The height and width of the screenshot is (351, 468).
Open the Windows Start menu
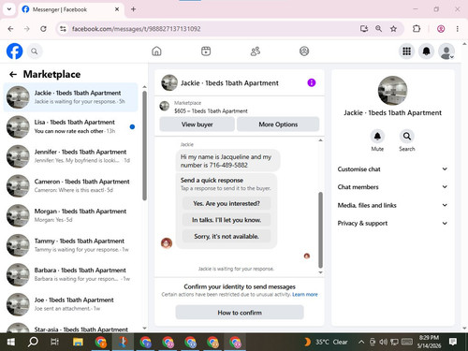11,342
